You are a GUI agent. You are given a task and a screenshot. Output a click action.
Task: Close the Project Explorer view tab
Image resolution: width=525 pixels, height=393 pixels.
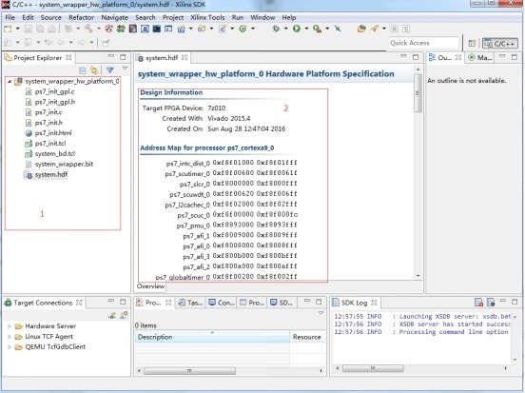[x=68, y=58]
